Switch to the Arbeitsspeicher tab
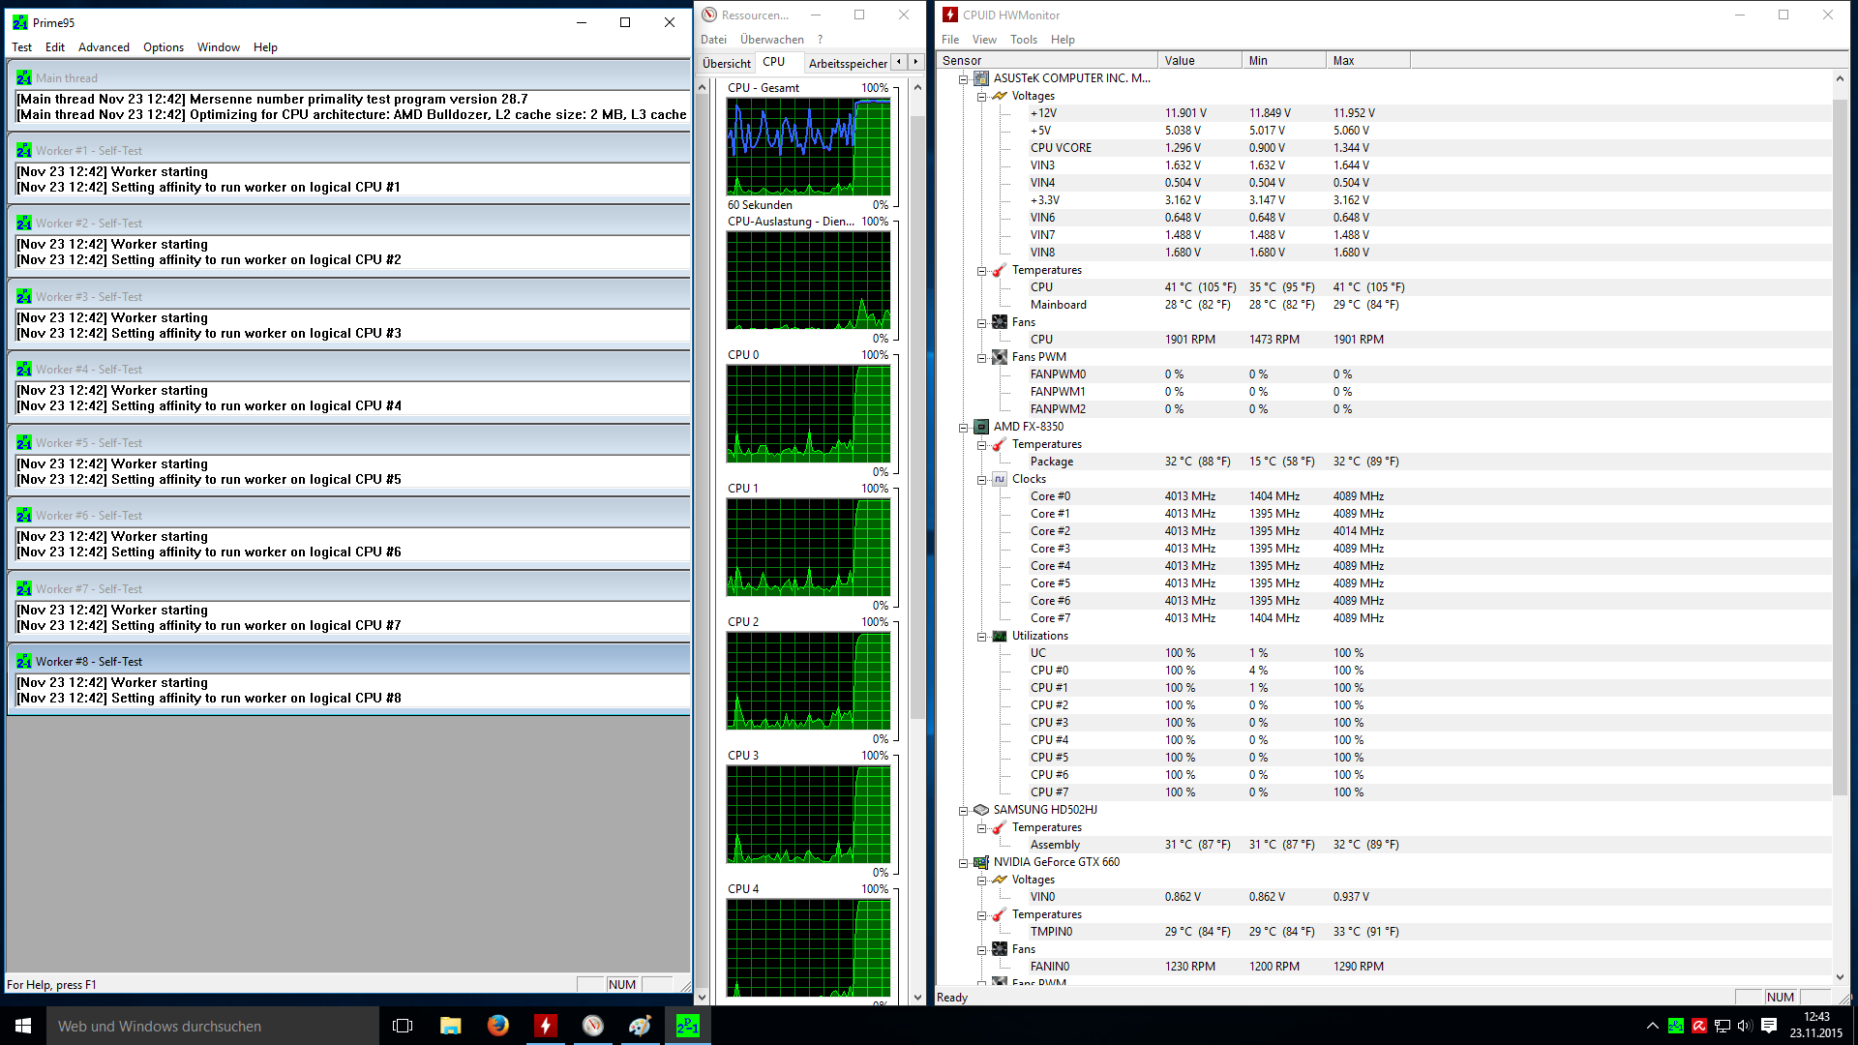This screenshot has height=1045, width=1858. pos(848,63)
